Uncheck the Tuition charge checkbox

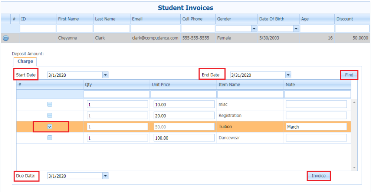point(50,126)
